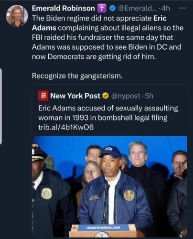Open the quoted tweet headline about 1993 filing

[108, 113]
